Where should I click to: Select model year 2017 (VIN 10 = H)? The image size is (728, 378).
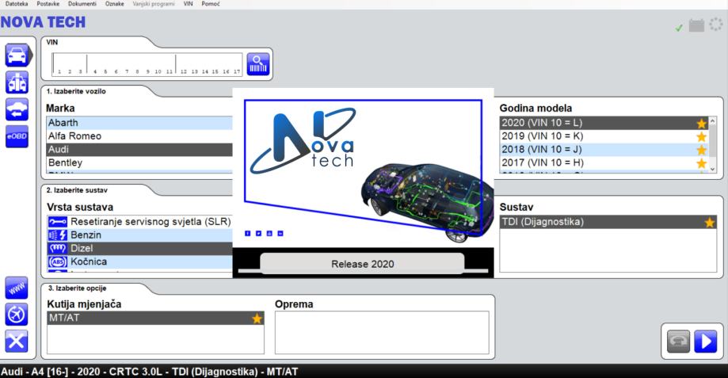point(604,163)
